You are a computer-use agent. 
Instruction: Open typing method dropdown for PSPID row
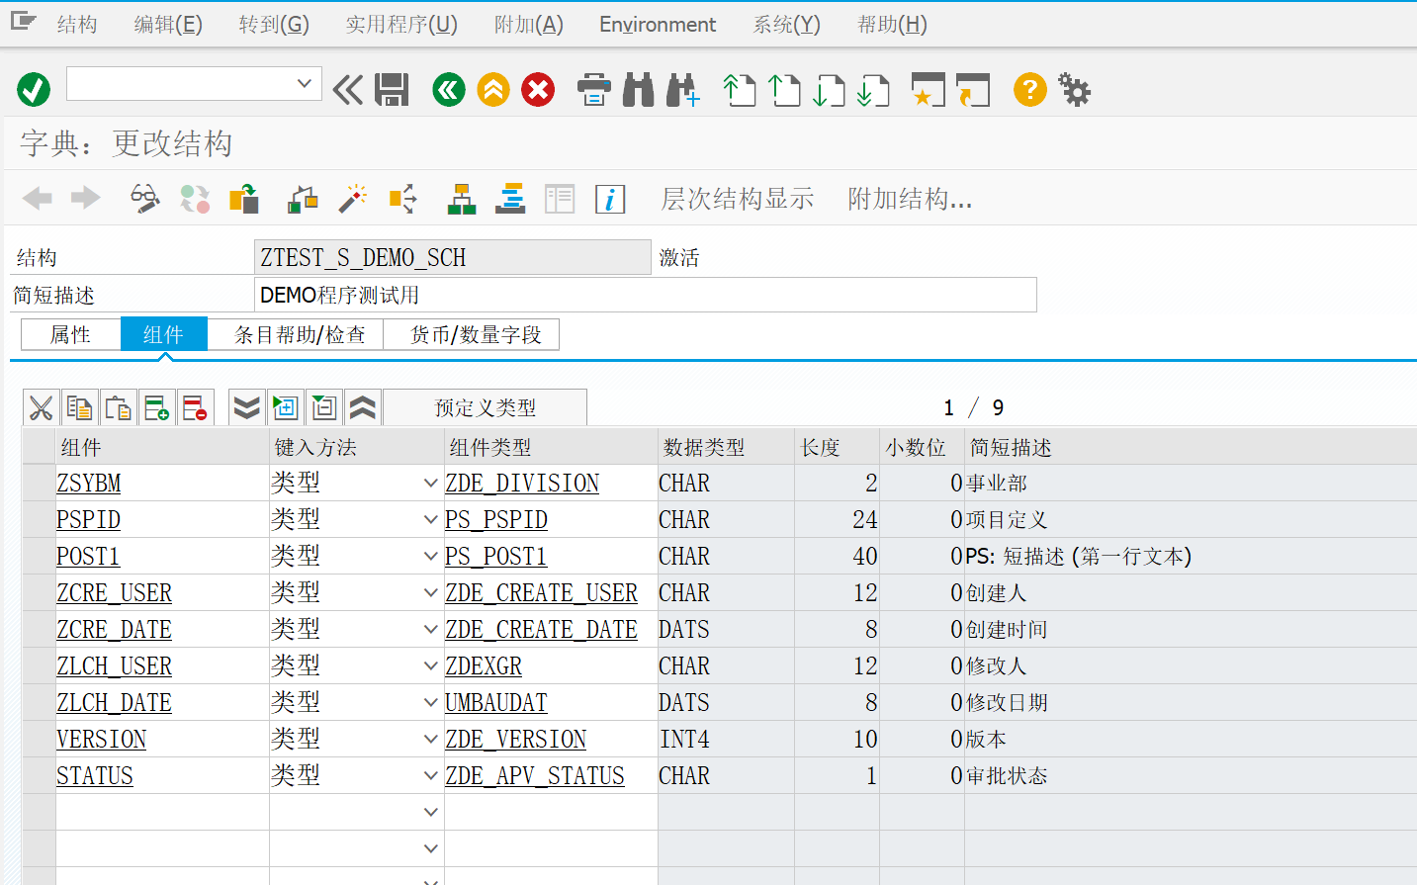tap(430, 519)
